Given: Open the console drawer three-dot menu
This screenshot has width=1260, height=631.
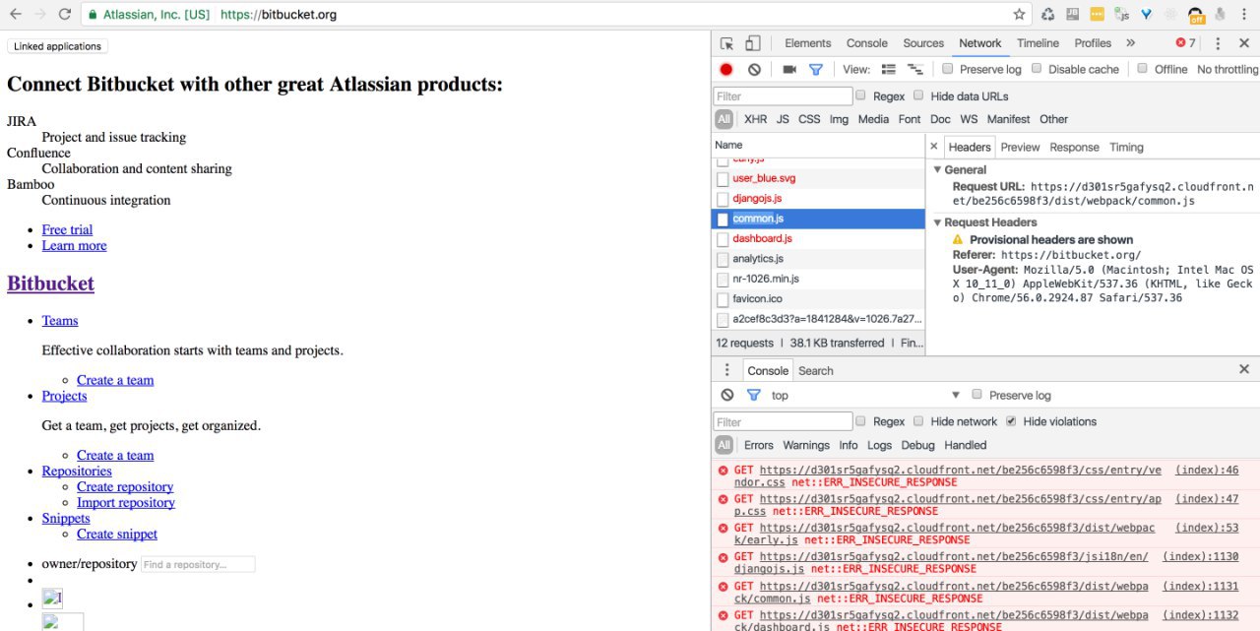Looking at the screenshot, I should coord(727,370).
